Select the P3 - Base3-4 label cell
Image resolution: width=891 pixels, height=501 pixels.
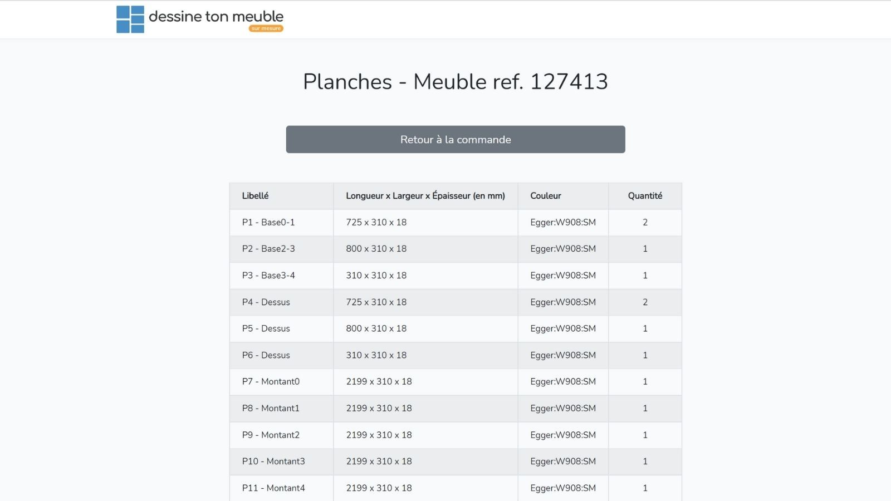click(282, 276)
